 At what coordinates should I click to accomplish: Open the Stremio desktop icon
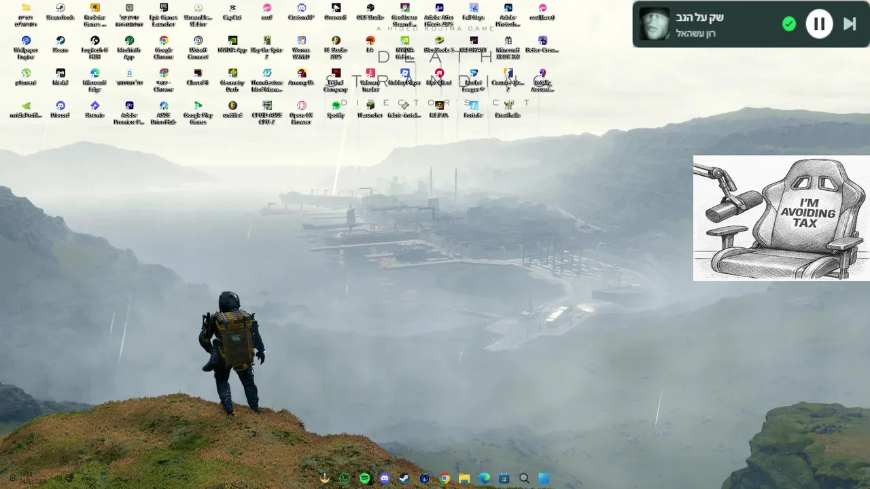(x=95, y=109)
